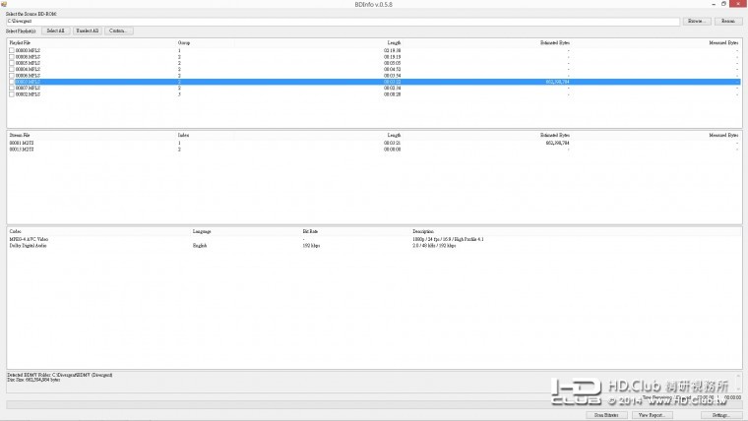The height and width of the screenshot is (421, 748).
Task: Enable checkbox of the highlighted playlist row
Action: click(x=12, y=82)
